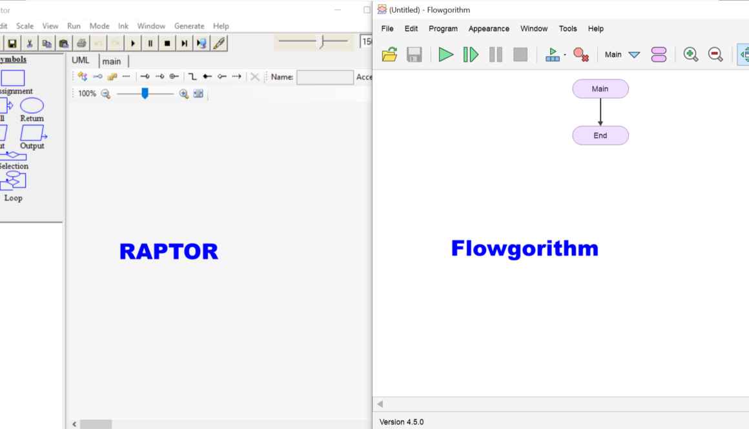Select the UML circled-plus nesting connector

point(174,76)
